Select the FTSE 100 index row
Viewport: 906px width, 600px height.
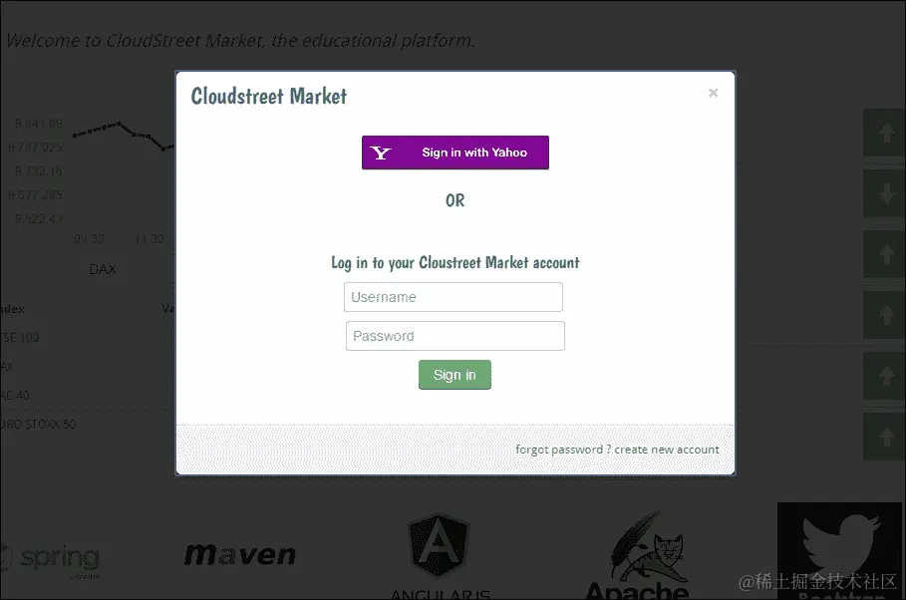point(87,338)
